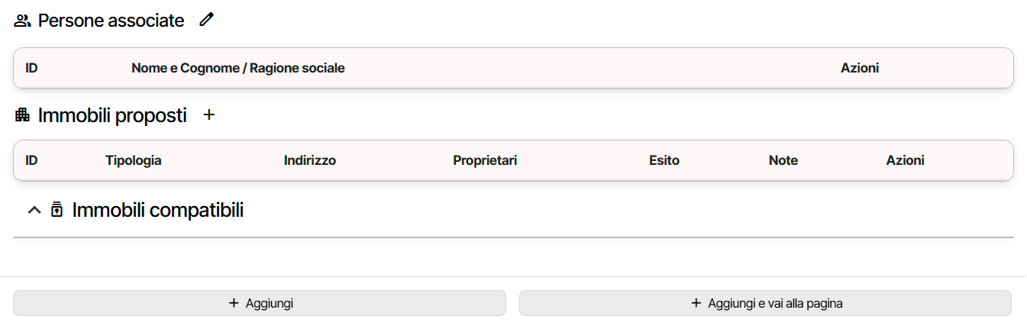Click the Immobili compatibili heading text
1027x329 pixels.
click(x=157, y=210)
